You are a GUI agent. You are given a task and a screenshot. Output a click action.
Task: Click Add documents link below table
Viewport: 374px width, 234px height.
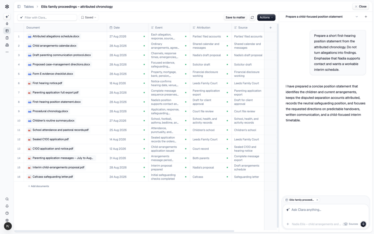point(38,186)
